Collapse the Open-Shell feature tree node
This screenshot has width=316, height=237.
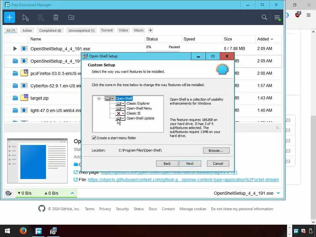tap(99, 98)
